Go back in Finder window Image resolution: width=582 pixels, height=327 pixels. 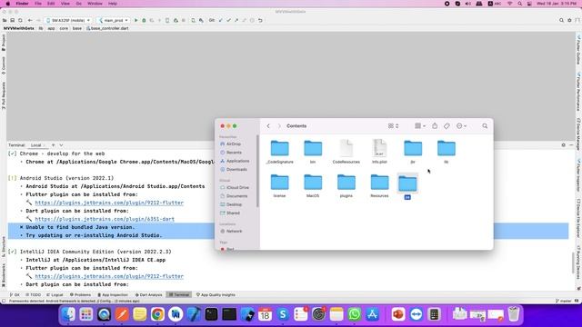[268, 126]
